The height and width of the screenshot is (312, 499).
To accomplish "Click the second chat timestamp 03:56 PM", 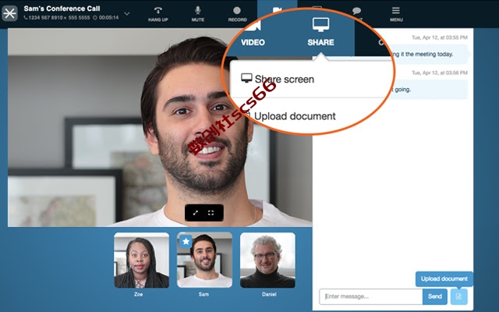I will (x=440, y=73).
